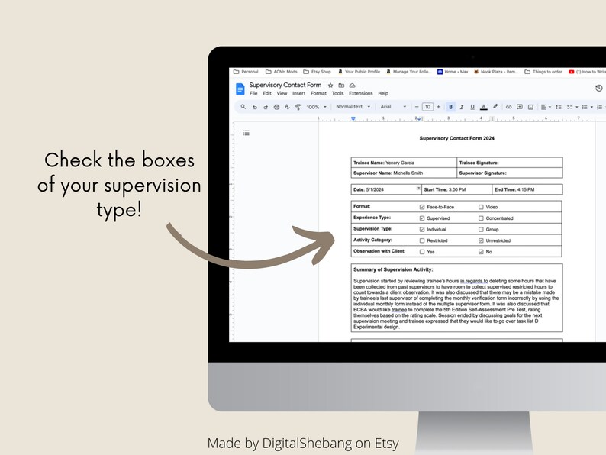
Task: Open Your Public Profile bookmark
Action: (359, 72)
